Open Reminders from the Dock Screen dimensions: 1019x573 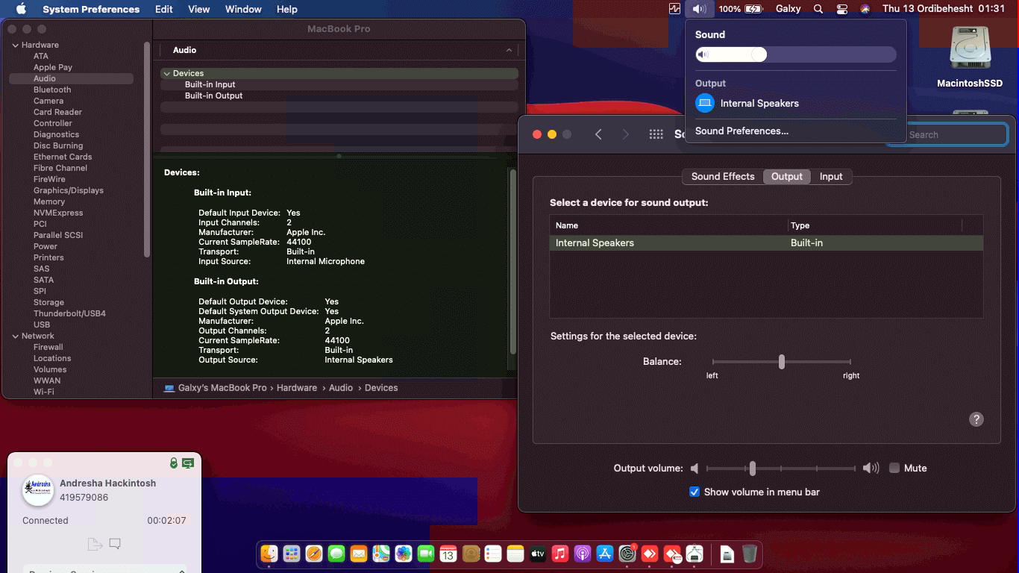click(x=493, y=554)
